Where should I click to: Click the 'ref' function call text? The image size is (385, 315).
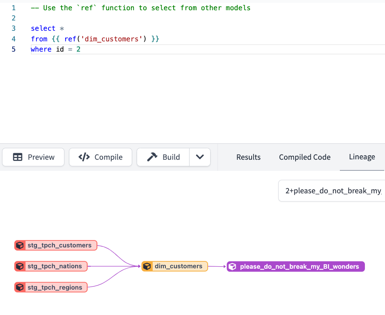[70, 39]
